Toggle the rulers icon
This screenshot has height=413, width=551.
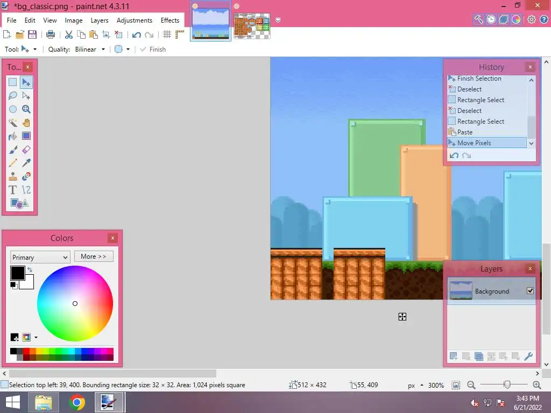coord(180,34)
